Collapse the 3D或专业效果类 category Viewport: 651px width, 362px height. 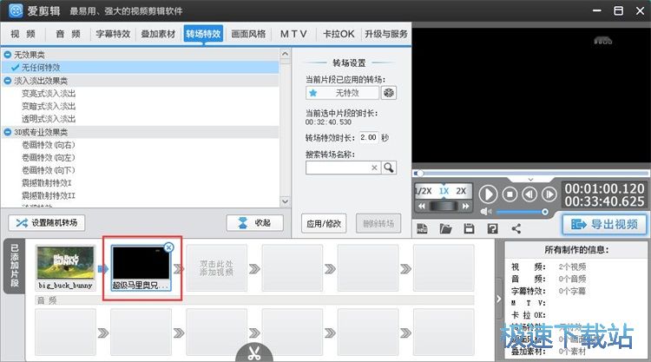click(x=8, y=132)
